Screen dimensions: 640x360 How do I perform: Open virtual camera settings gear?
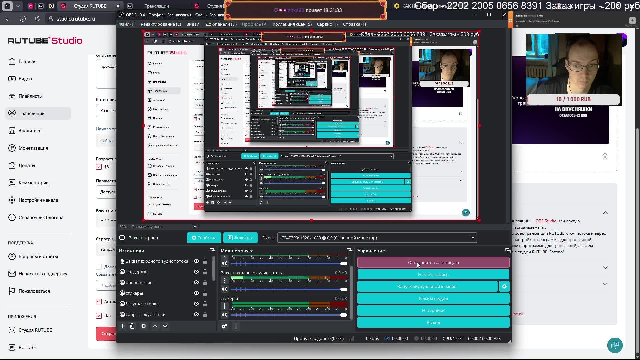[504, 286]
